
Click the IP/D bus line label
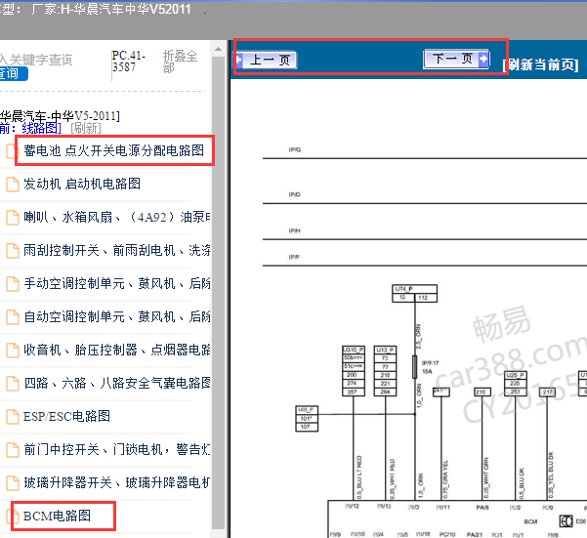[x=295, y=194]
